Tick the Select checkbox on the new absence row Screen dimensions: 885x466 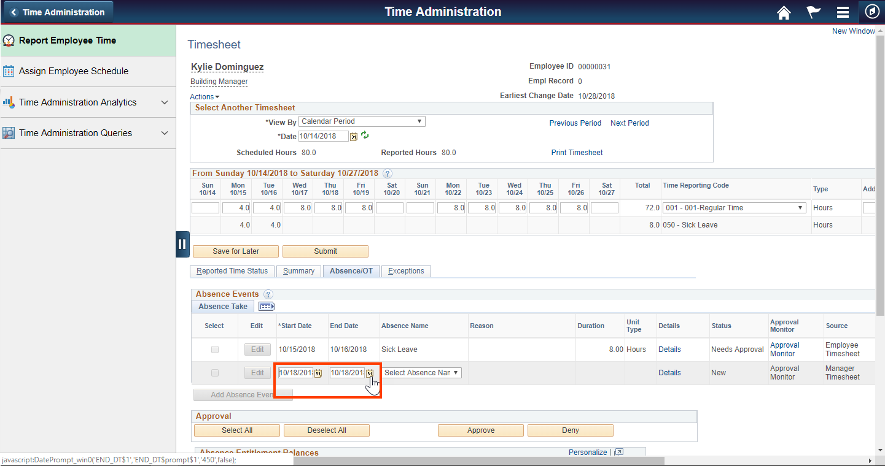(x=214, y=372)
